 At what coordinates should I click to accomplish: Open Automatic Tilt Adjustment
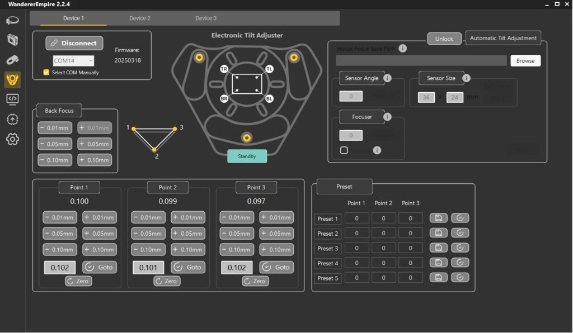coord(503,38)
